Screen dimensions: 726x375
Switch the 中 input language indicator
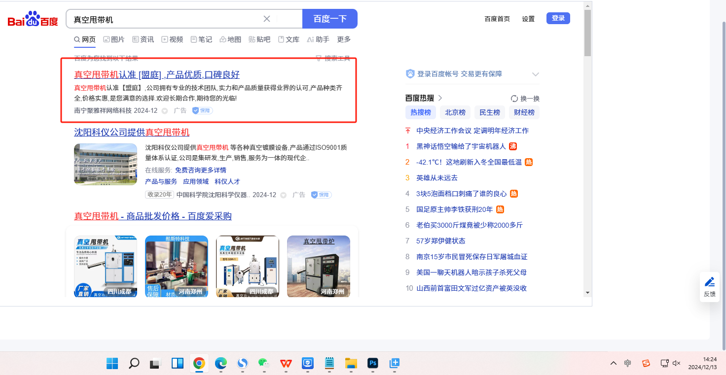pos(627,363)
